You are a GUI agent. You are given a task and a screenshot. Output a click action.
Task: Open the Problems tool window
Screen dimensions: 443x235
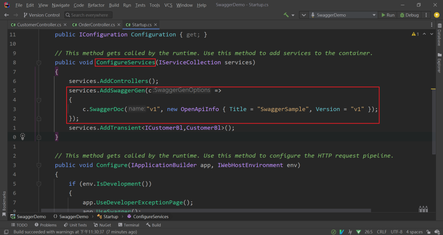pyautogui.click(x=45, y=225)
